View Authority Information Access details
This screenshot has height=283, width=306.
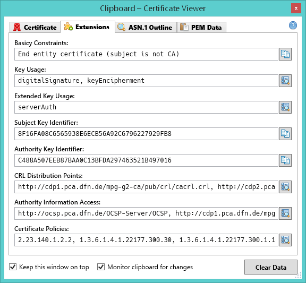pos(285,213)
